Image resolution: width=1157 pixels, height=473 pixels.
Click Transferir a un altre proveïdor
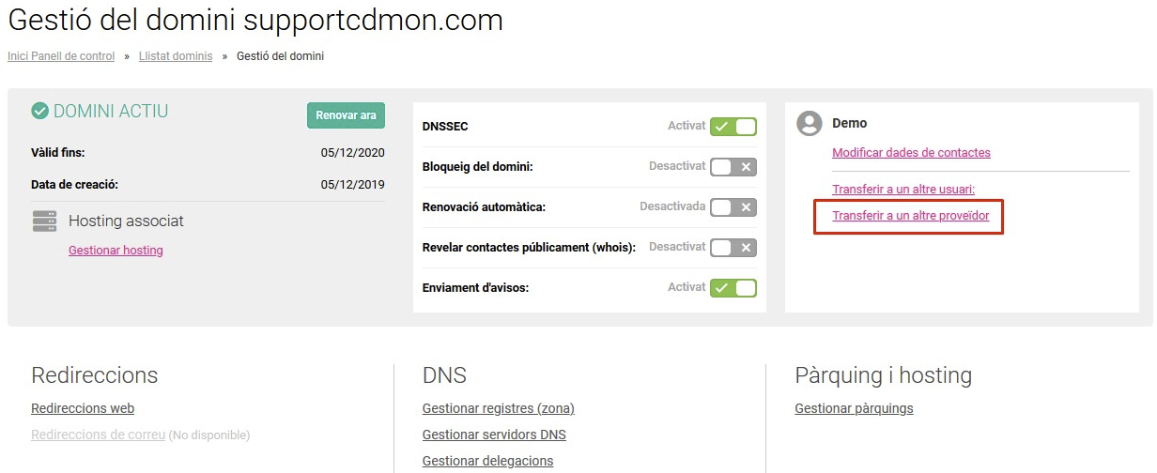click(910, 216)
